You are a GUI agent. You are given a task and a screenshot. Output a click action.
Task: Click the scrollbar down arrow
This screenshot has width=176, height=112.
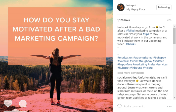pyautogui.click(x=174, y=98)
